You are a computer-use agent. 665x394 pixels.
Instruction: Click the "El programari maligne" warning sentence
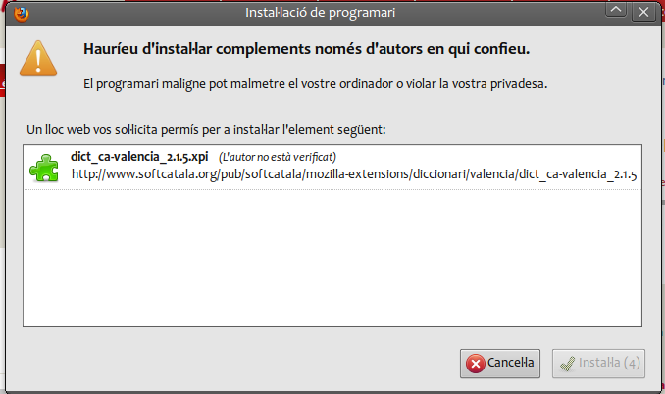[315, 84]
